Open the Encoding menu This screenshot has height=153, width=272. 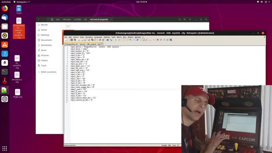[89, 37]
